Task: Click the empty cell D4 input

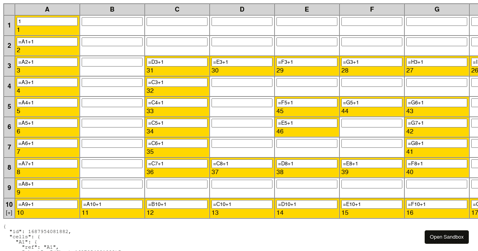Action: (242, 82)
